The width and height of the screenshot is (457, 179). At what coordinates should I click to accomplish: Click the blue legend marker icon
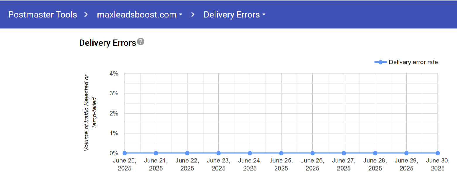[380, 62]
